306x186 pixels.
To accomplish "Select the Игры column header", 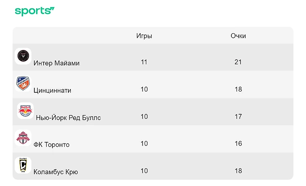I will click(144, 36).
